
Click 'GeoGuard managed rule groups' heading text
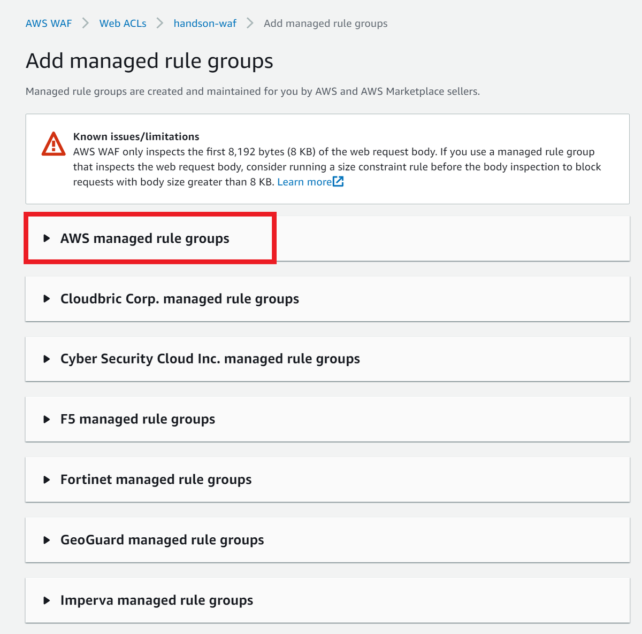click(x=162, y=540)
